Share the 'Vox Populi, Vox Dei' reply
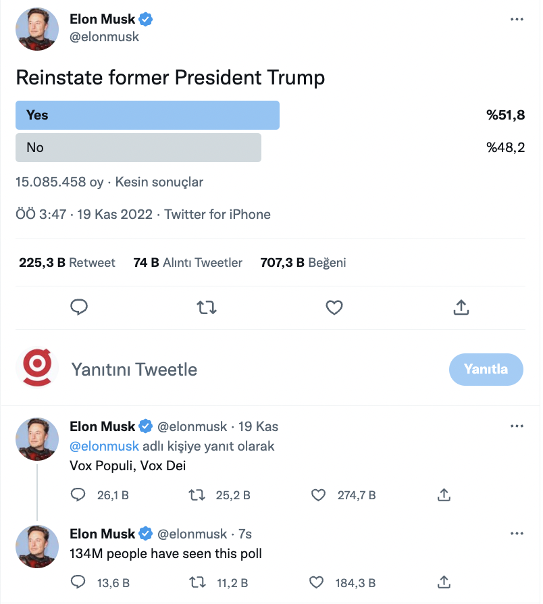This screenshot has width=543, height=604. (444, 495)
